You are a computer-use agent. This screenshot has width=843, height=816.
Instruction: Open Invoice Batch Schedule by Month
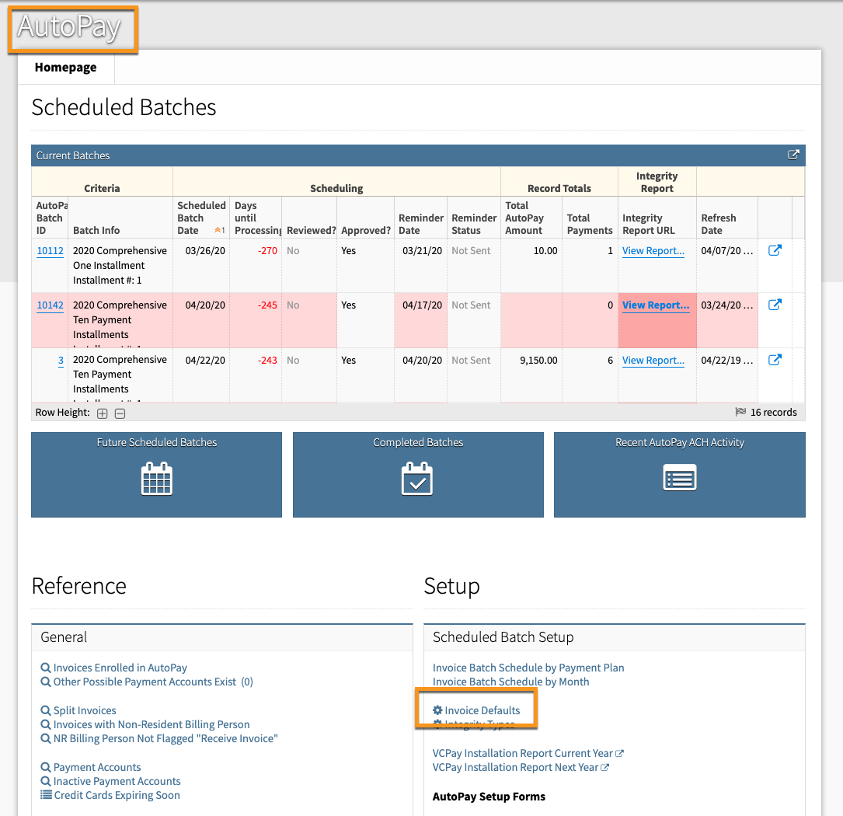click(510, 682)
